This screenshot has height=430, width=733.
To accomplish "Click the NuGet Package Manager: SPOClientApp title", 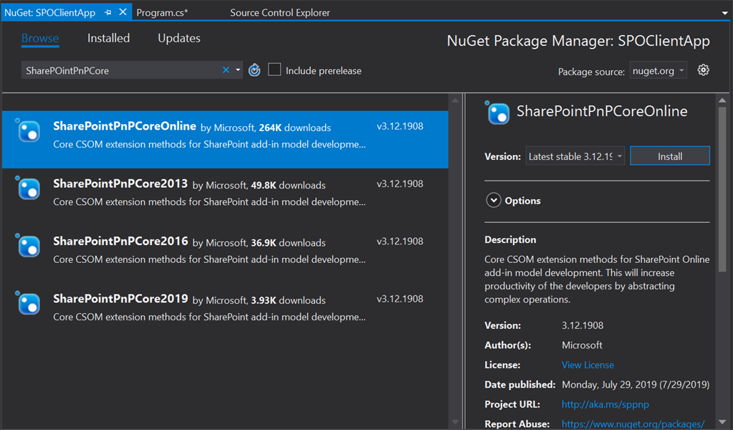I will [578, 41].
